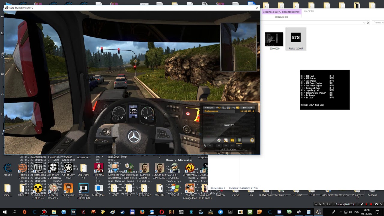Switch the РУС input language indicator
This screenshot has height=216, width=384.
(x=357, y=212)
